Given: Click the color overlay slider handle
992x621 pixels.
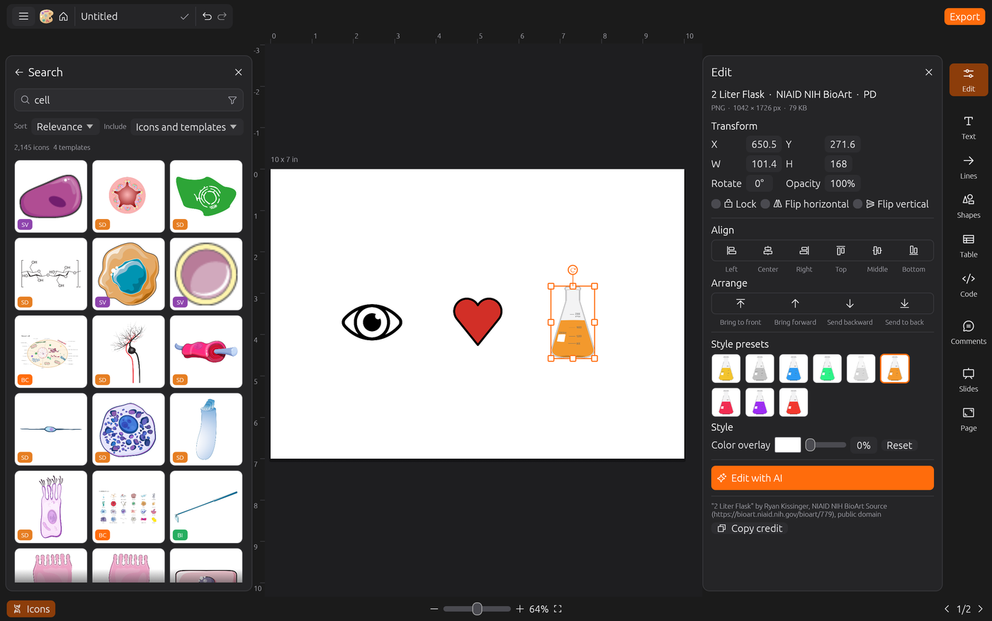Looking at the screenshot, I should click(810, 445).
